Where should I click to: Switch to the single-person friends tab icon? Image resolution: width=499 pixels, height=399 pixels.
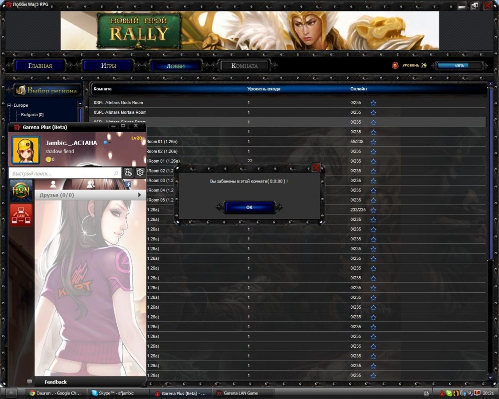coord(53,184)
